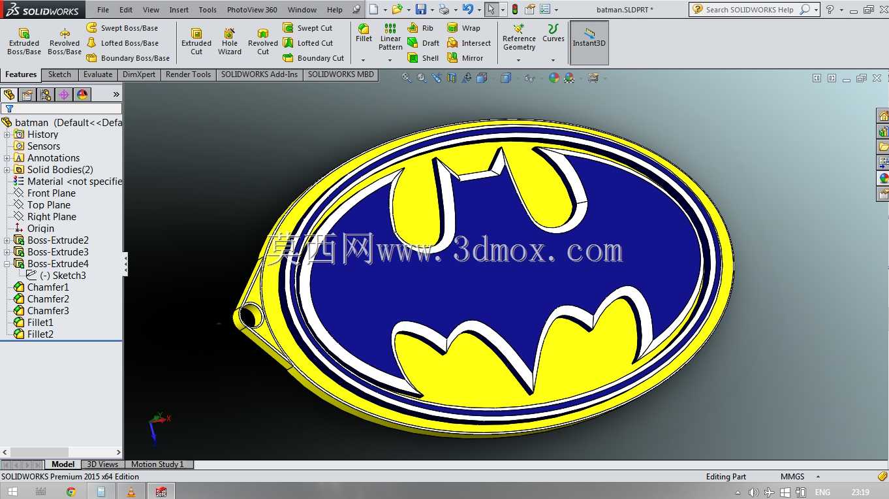Expand the Boss-Extrude2 feature node

click(x=7, y=240)
